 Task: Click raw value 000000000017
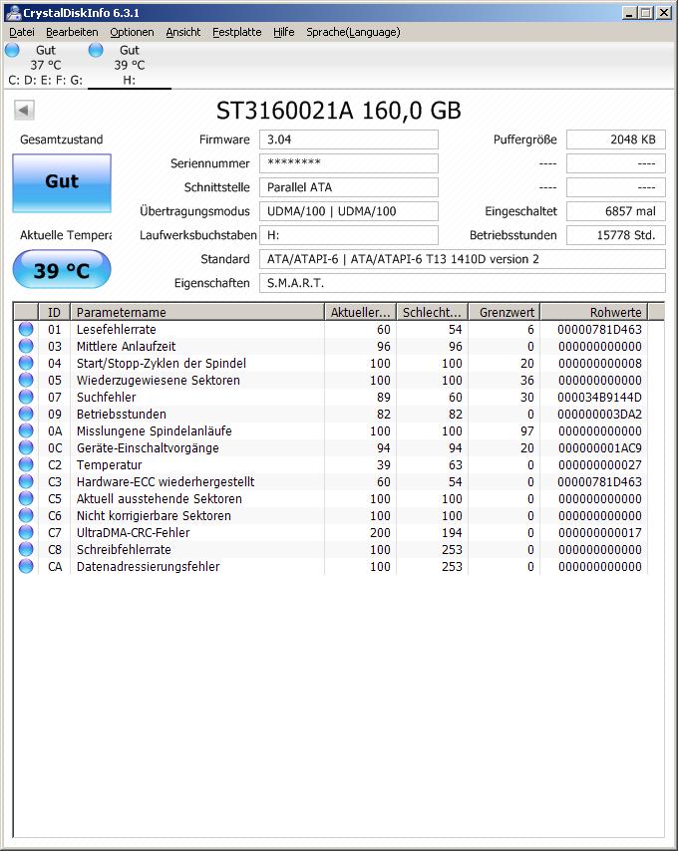(599, 533)
